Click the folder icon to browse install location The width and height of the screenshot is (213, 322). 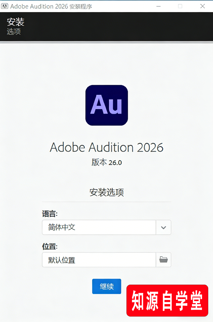[163, 260]
